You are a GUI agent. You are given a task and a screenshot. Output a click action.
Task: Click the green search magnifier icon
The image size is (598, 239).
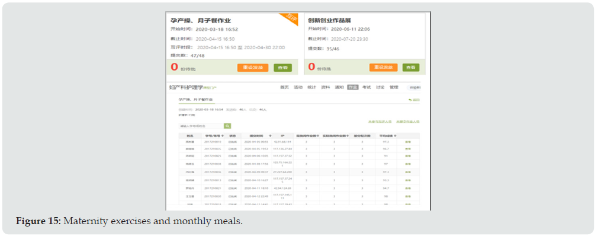pos(227,126)
